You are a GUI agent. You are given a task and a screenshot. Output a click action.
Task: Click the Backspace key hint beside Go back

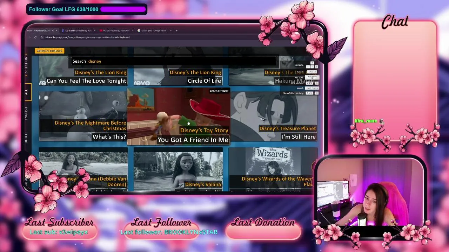[312, 77]
